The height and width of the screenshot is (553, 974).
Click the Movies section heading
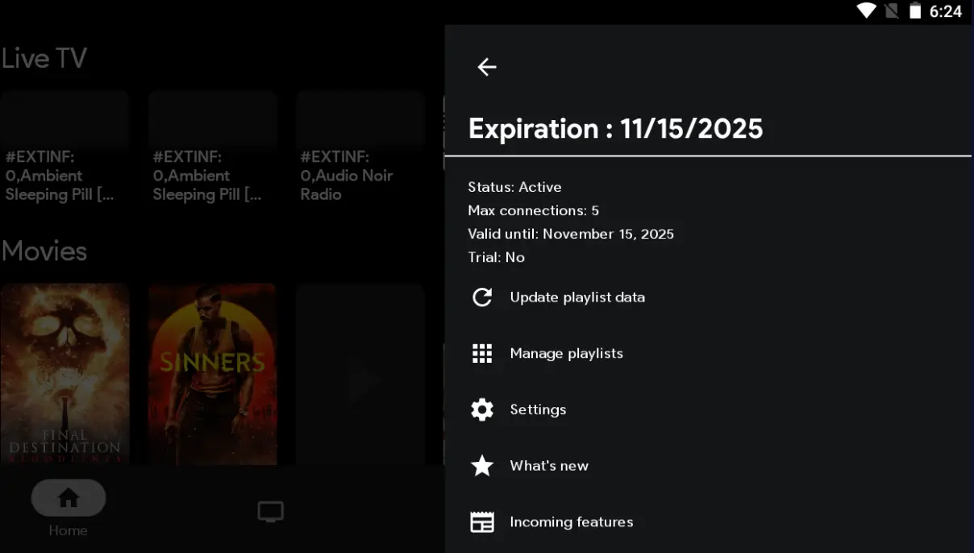tap(44, 251)
